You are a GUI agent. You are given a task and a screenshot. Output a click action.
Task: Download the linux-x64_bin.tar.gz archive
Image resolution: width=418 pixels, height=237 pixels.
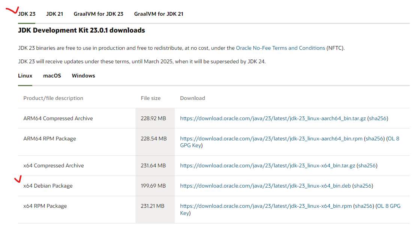[x=268, y=165]
